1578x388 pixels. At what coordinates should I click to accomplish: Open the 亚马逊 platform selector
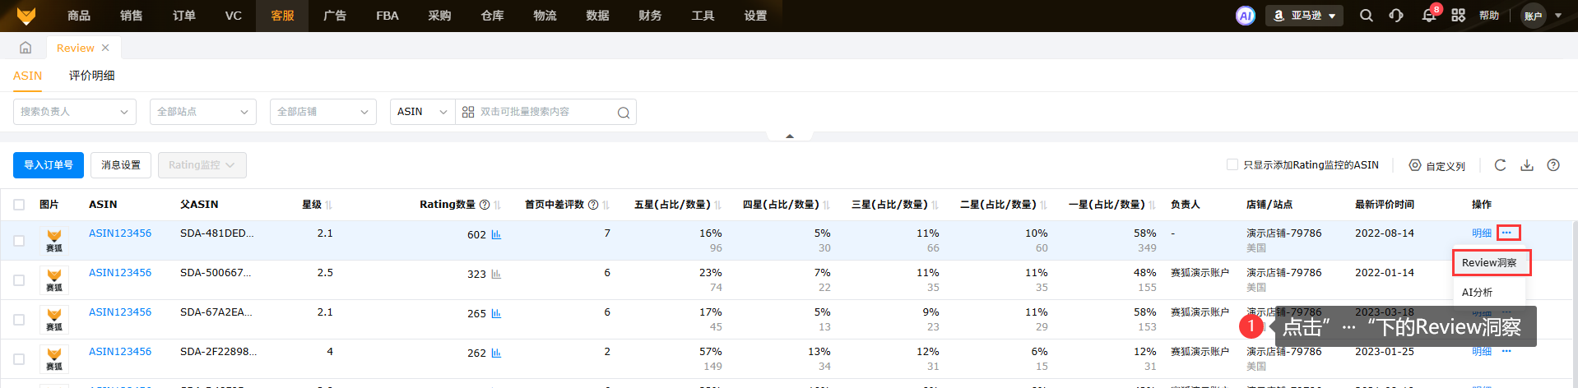[x=1304, y=16]
